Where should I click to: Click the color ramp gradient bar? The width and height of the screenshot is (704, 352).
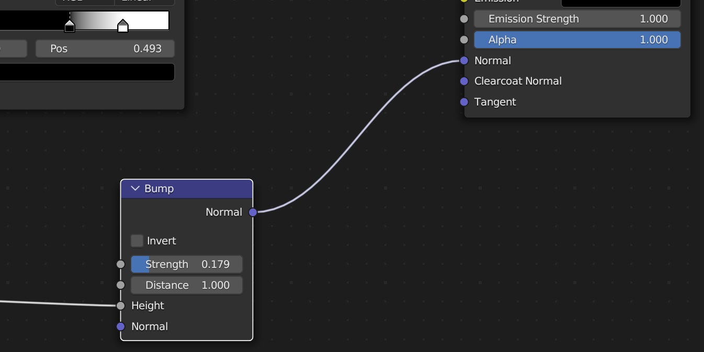click(x=84, y=20)
